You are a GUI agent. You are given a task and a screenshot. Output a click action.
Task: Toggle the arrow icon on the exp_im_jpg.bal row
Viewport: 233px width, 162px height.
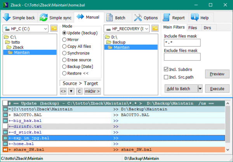pyautogui.click(x=5, y=138)
